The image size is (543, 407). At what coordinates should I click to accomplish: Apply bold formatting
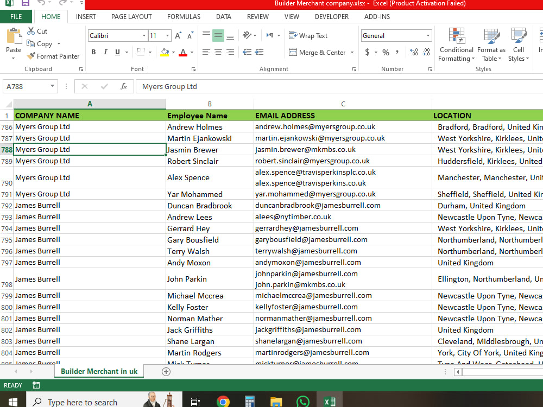pyautogui.click(x=92, y=52)
